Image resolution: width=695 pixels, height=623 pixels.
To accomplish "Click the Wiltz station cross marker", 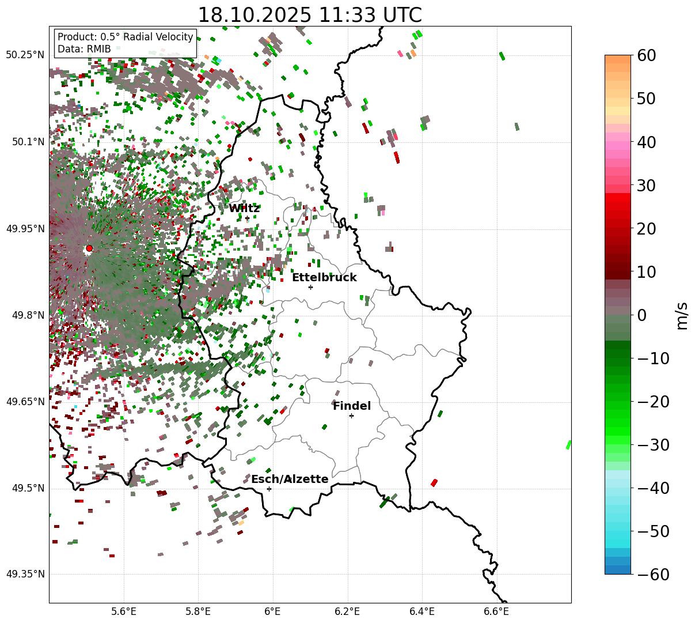I will tap(248, 218).
